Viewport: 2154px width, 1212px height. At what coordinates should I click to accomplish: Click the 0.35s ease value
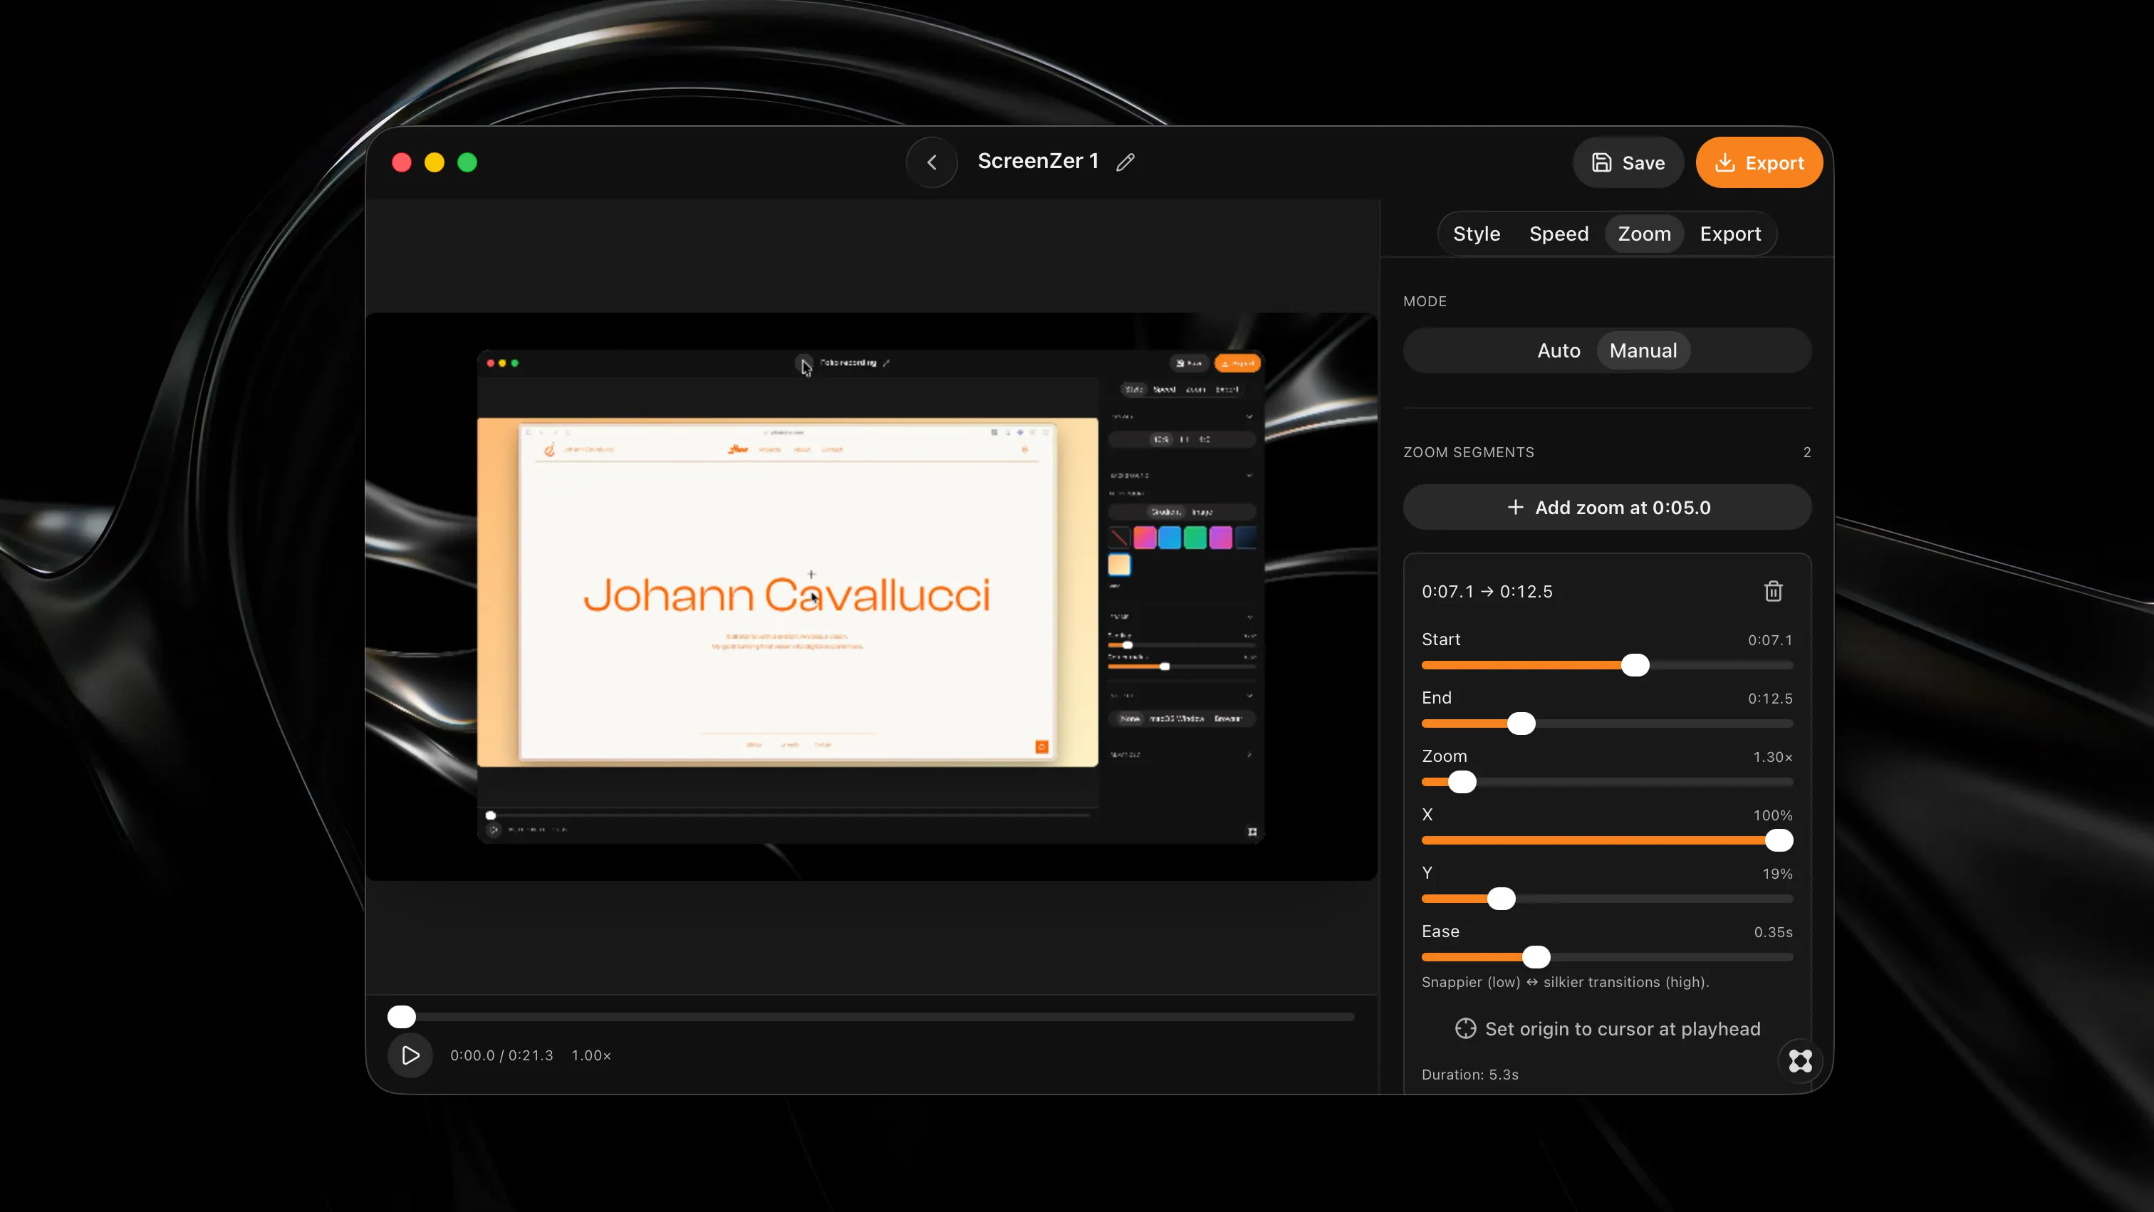point(1773,933)
